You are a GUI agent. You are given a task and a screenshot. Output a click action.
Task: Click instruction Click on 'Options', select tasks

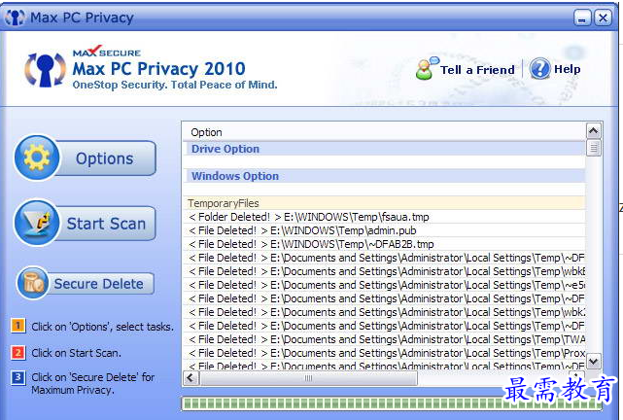pos(102,327)
